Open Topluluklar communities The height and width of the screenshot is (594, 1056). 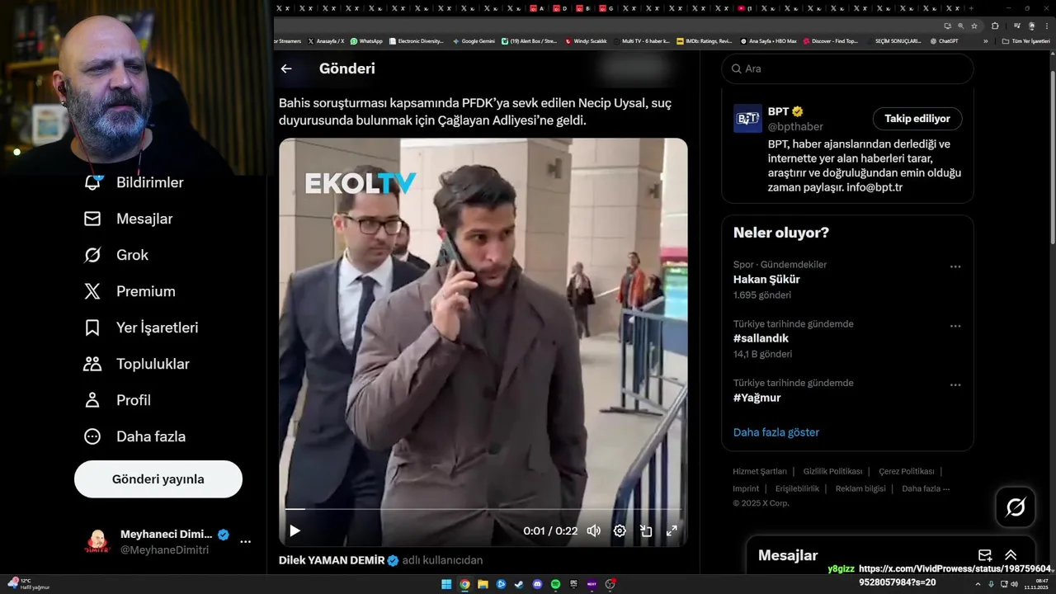136,364
